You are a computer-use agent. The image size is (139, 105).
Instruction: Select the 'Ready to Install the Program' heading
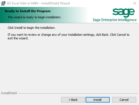pyautogui.click(x=28, y=11)
